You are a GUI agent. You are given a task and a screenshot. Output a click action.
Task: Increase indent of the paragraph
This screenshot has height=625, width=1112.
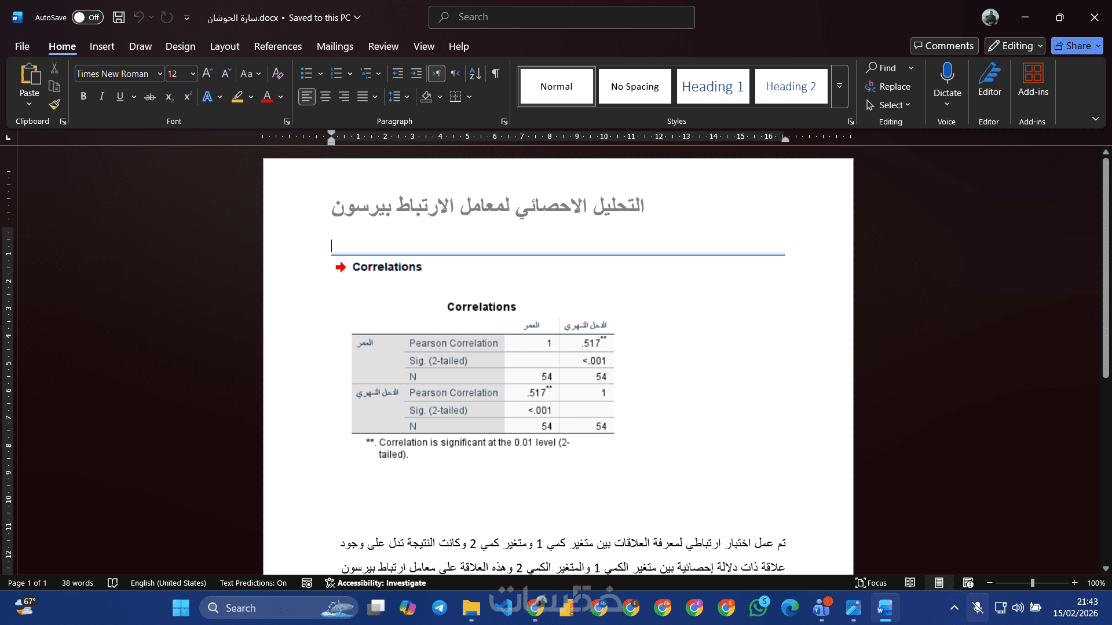coord(416,73)
